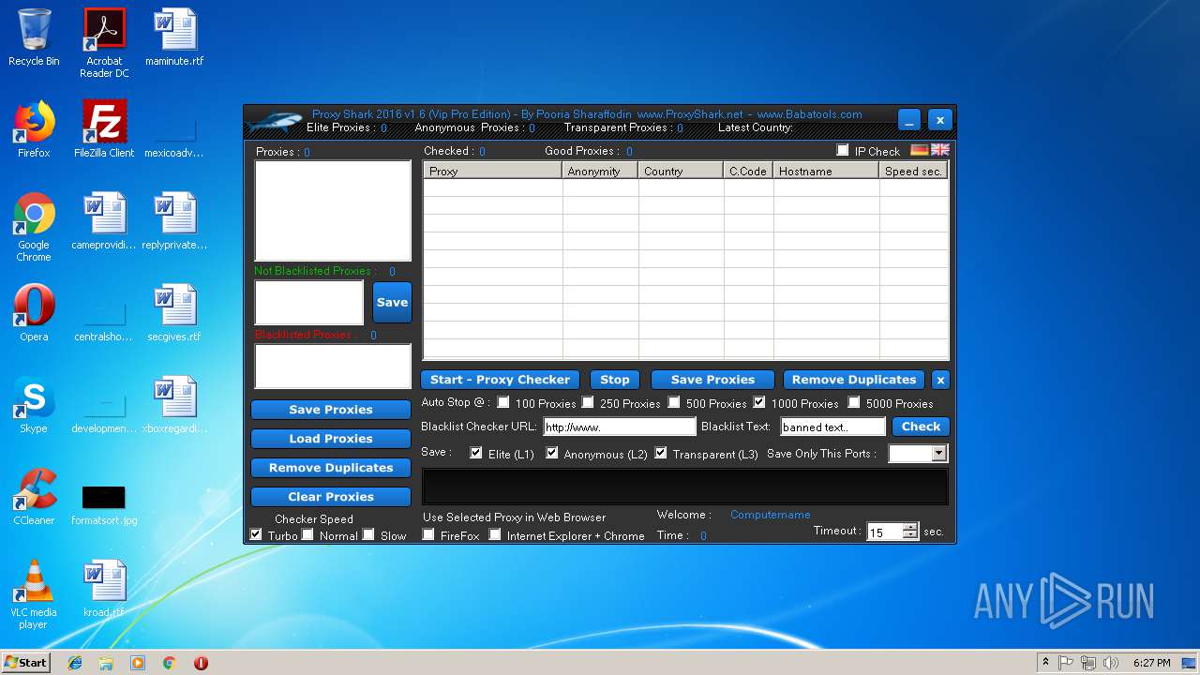Click the German flag language icon
The height and width of the screenshot is (675, 1200).
pos(919,150)
